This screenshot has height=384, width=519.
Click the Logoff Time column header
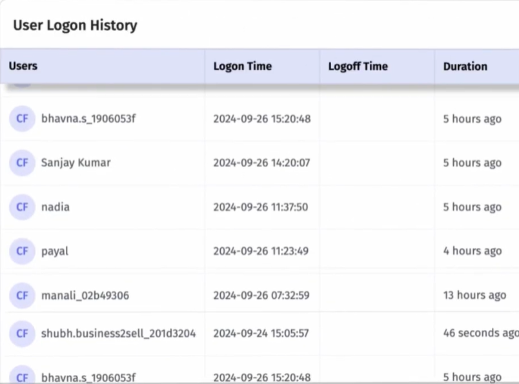tap(358, 66)
